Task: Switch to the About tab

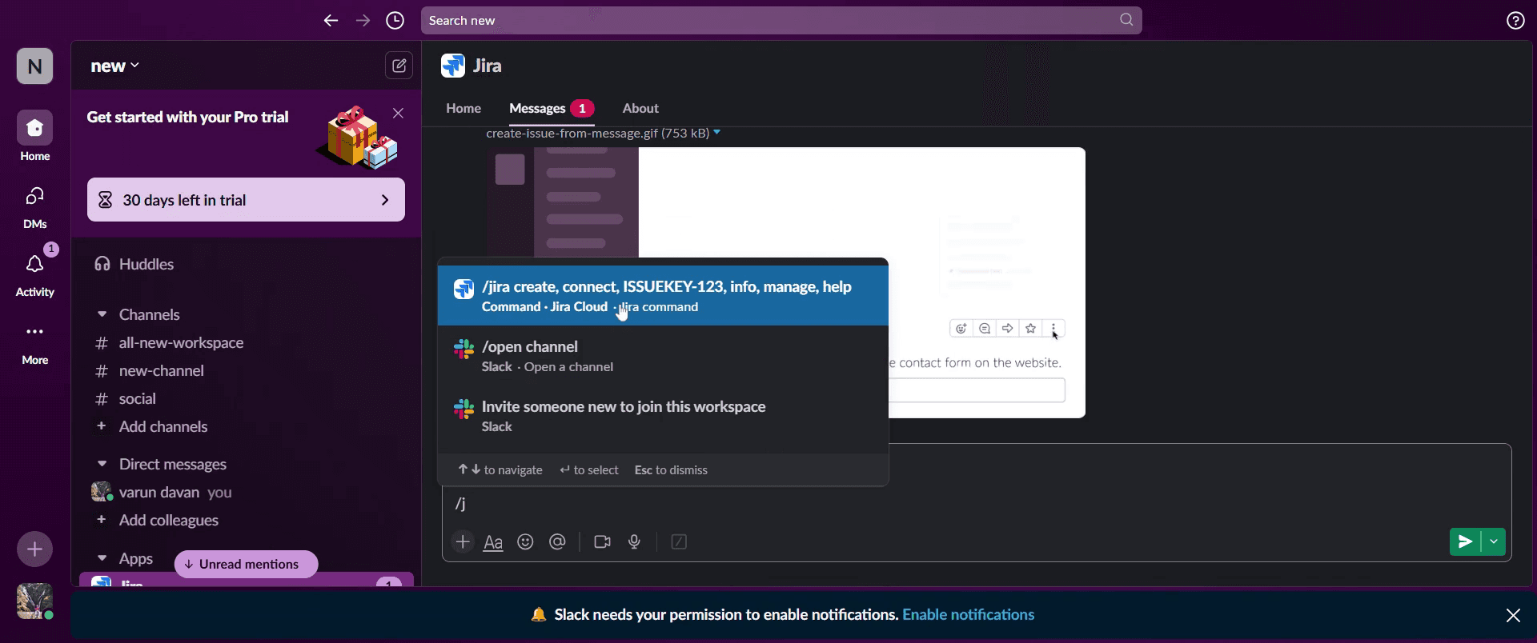Action: click(640, 108)
